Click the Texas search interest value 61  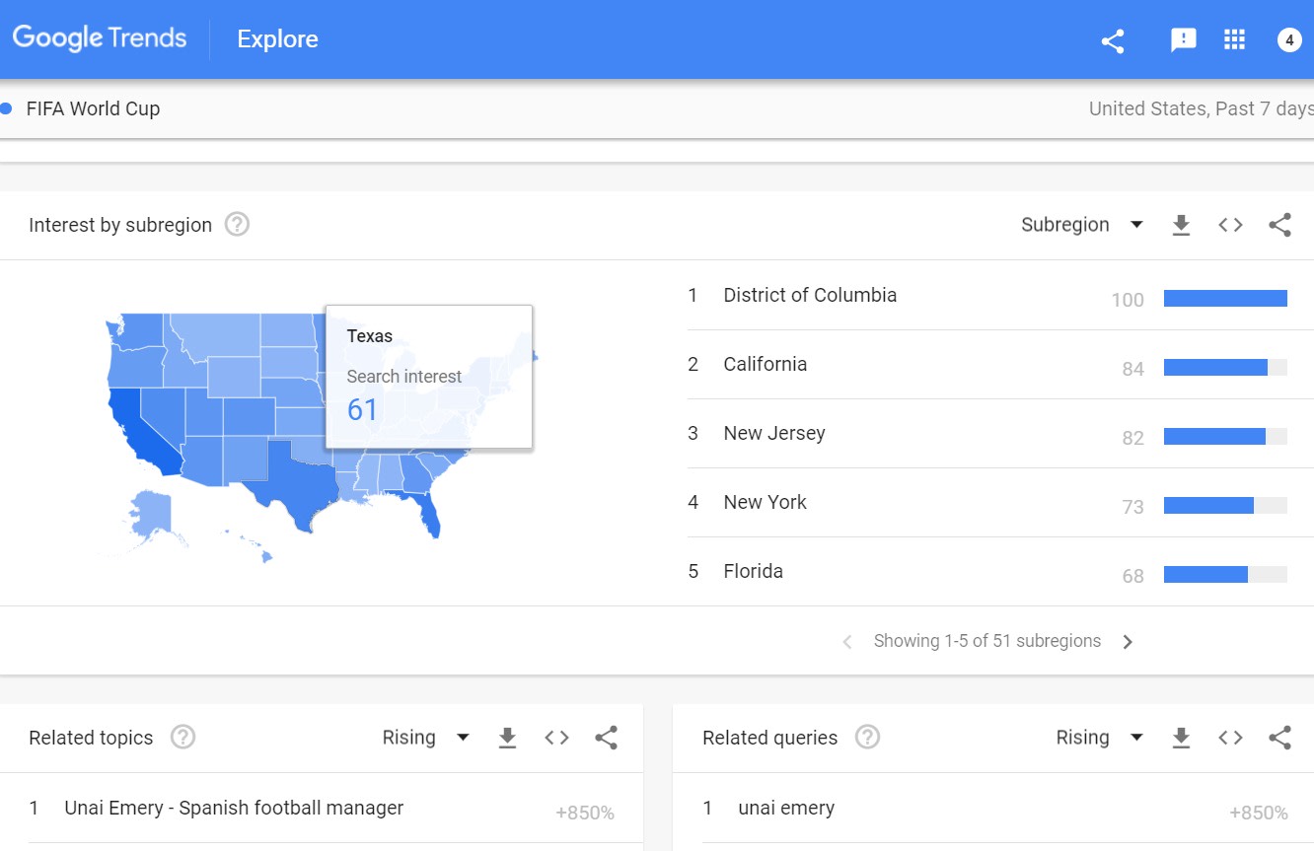pyautogui.click(x=362, y=409)
